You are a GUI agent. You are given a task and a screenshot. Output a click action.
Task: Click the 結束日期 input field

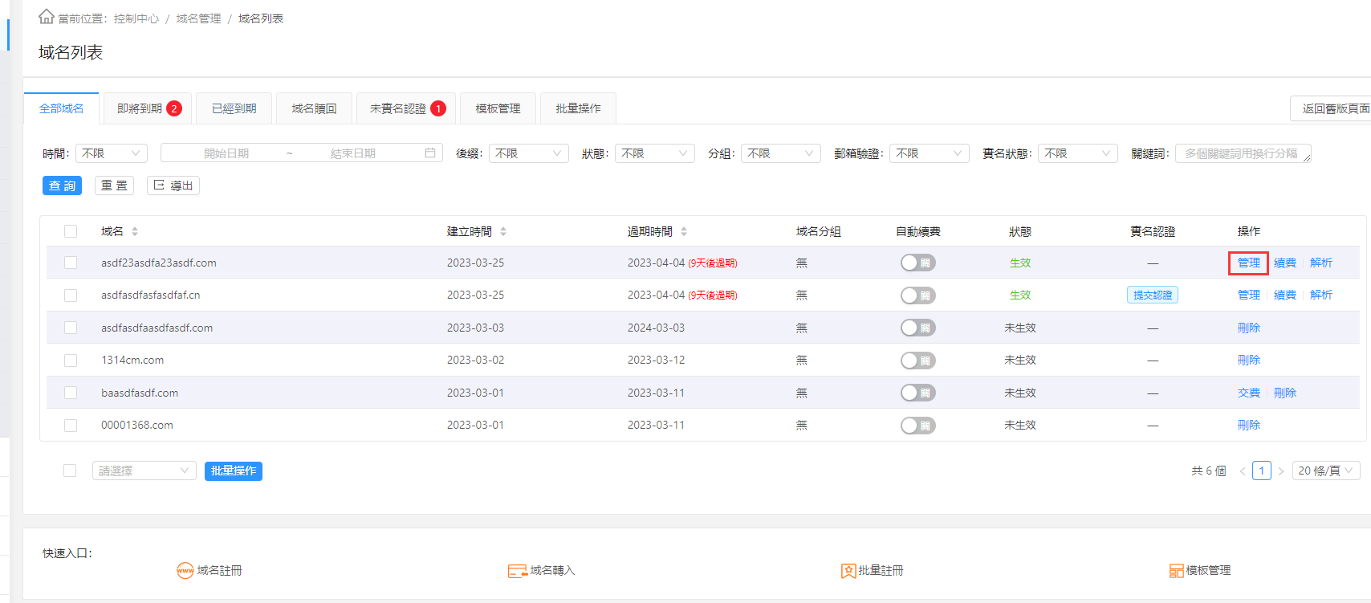[x=353, y=153]
